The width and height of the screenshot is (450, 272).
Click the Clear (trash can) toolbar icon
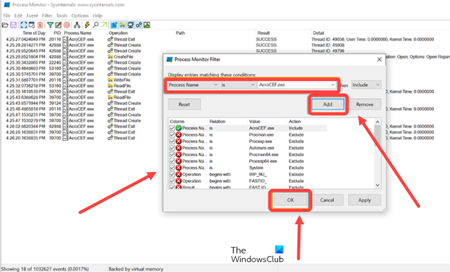click(40, 24)
